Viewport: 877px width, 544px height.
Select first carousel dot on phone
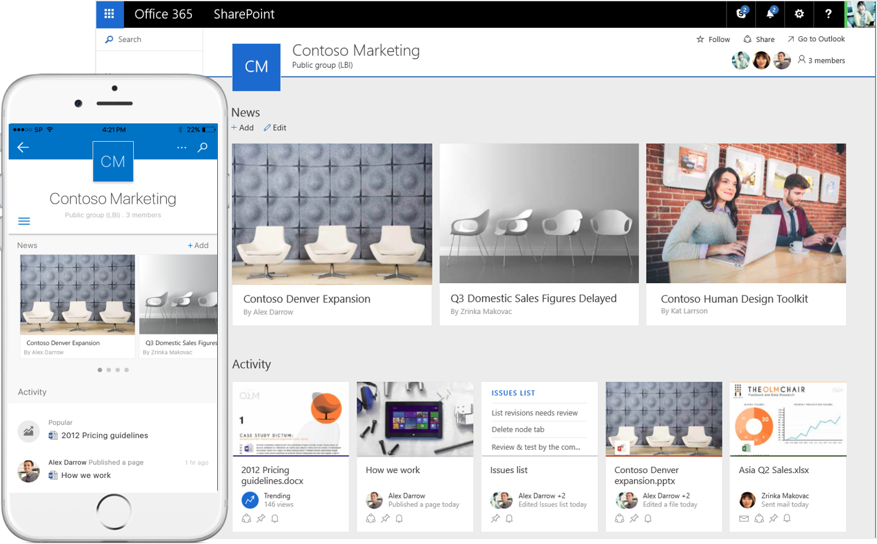click(100, 370)
